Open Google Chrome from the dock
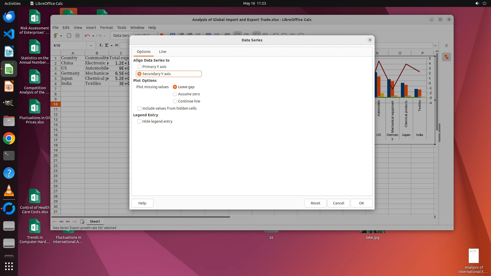 [x=9, y=139]
